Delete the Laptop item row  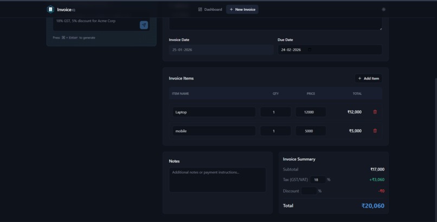(x=375, y=112)
